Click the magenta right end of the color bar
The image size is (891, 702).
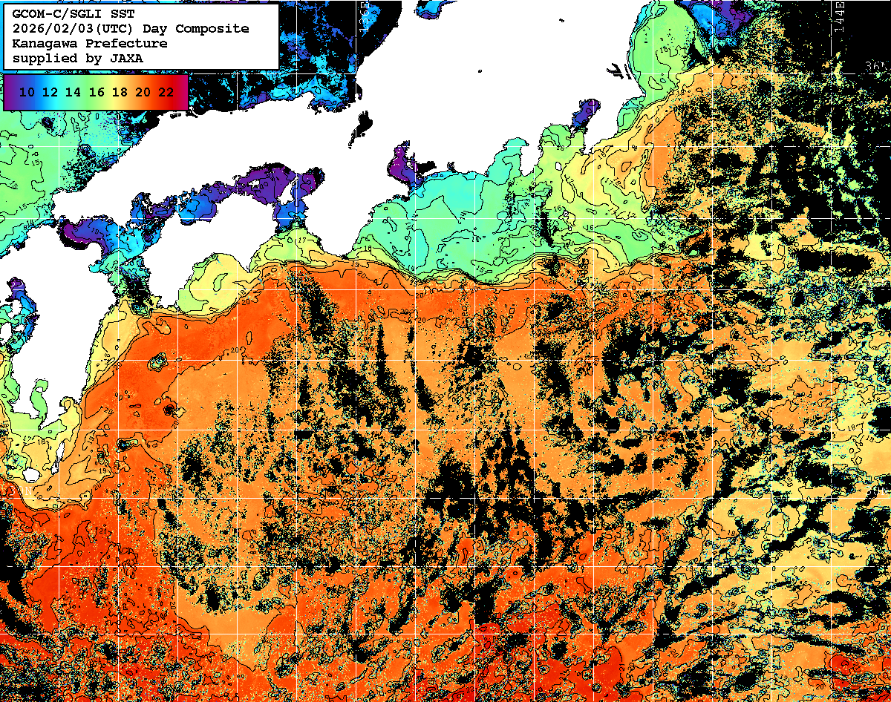click(183, 92)
